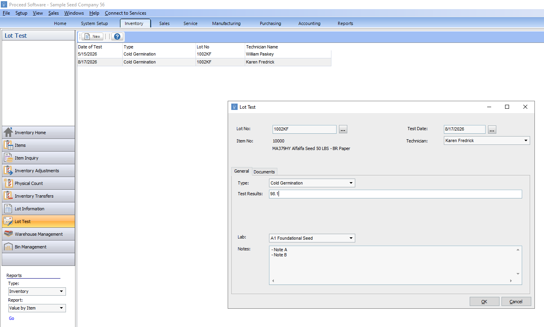Open Inventory Adjustments panel item

[x=38, y=171]
